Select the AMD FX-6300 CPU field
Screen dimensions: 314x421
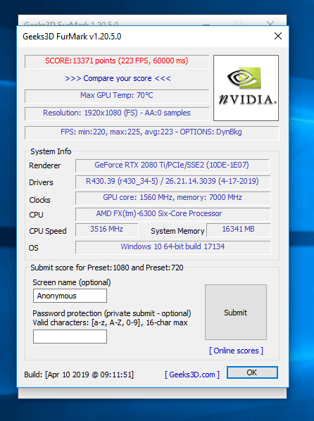172,214
